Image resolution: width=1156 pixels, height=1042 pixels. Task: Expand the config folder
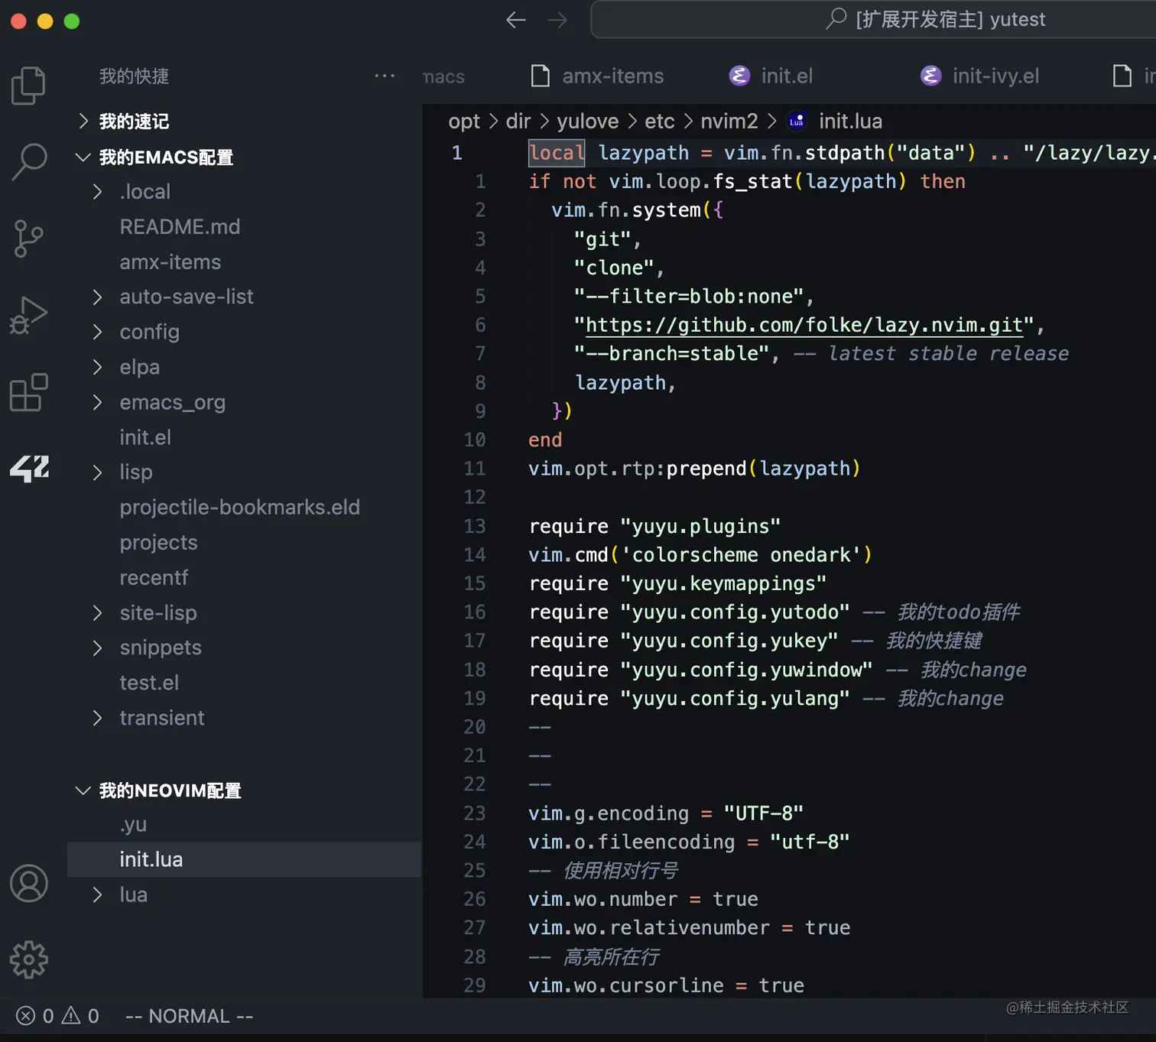(x=97, y=332)
